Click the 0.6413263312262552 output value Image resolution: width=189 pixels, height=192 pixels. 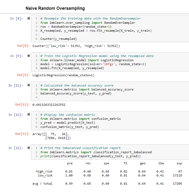pyautogui.click(x=49, y=105)
